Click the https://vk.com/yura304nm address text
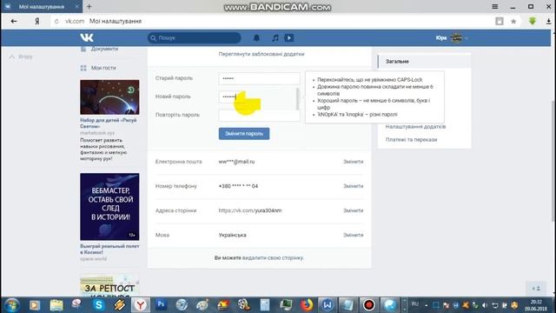Screen dimensions: 556x313 pyautogui.click(x=250, y=210)
